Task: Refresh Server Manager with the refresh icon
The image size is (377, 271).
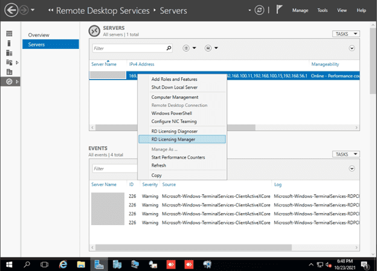Action: [x=259, y=10]
